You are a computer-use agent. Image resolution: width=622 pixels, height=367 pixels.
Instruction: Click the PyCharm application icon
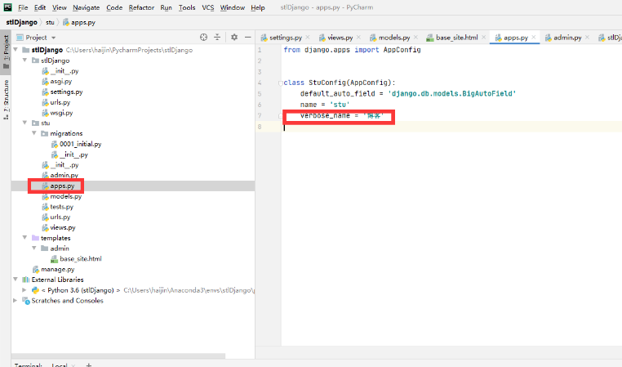coord(7,7)
